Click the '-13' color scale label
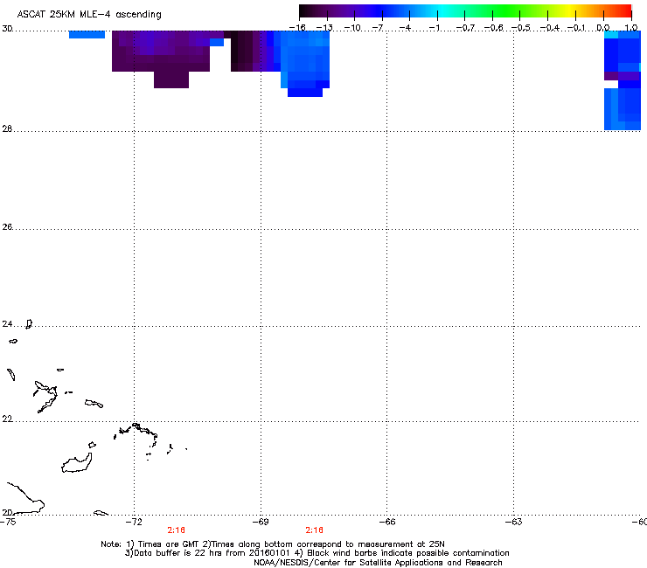The image size is (647, 568). click(324, 28)
